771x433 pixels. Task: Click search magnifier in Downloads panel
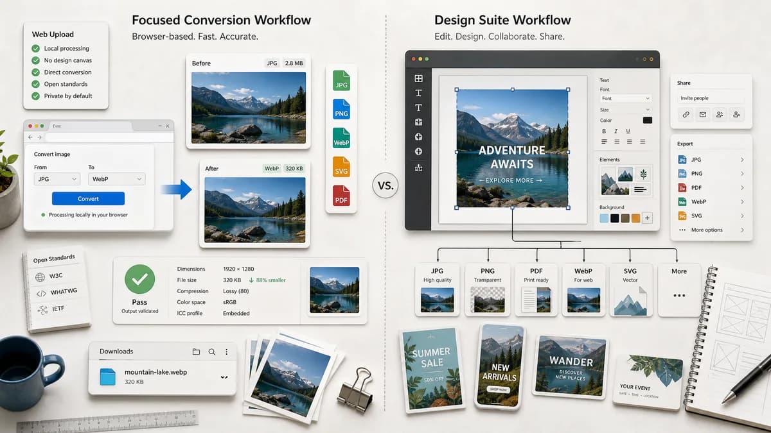tap(212, 352)
